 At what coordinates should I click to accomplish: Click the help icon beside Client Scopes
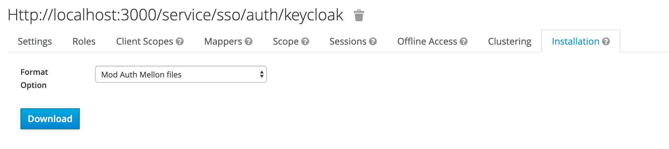pyautogui.click(x=180, y=41)
